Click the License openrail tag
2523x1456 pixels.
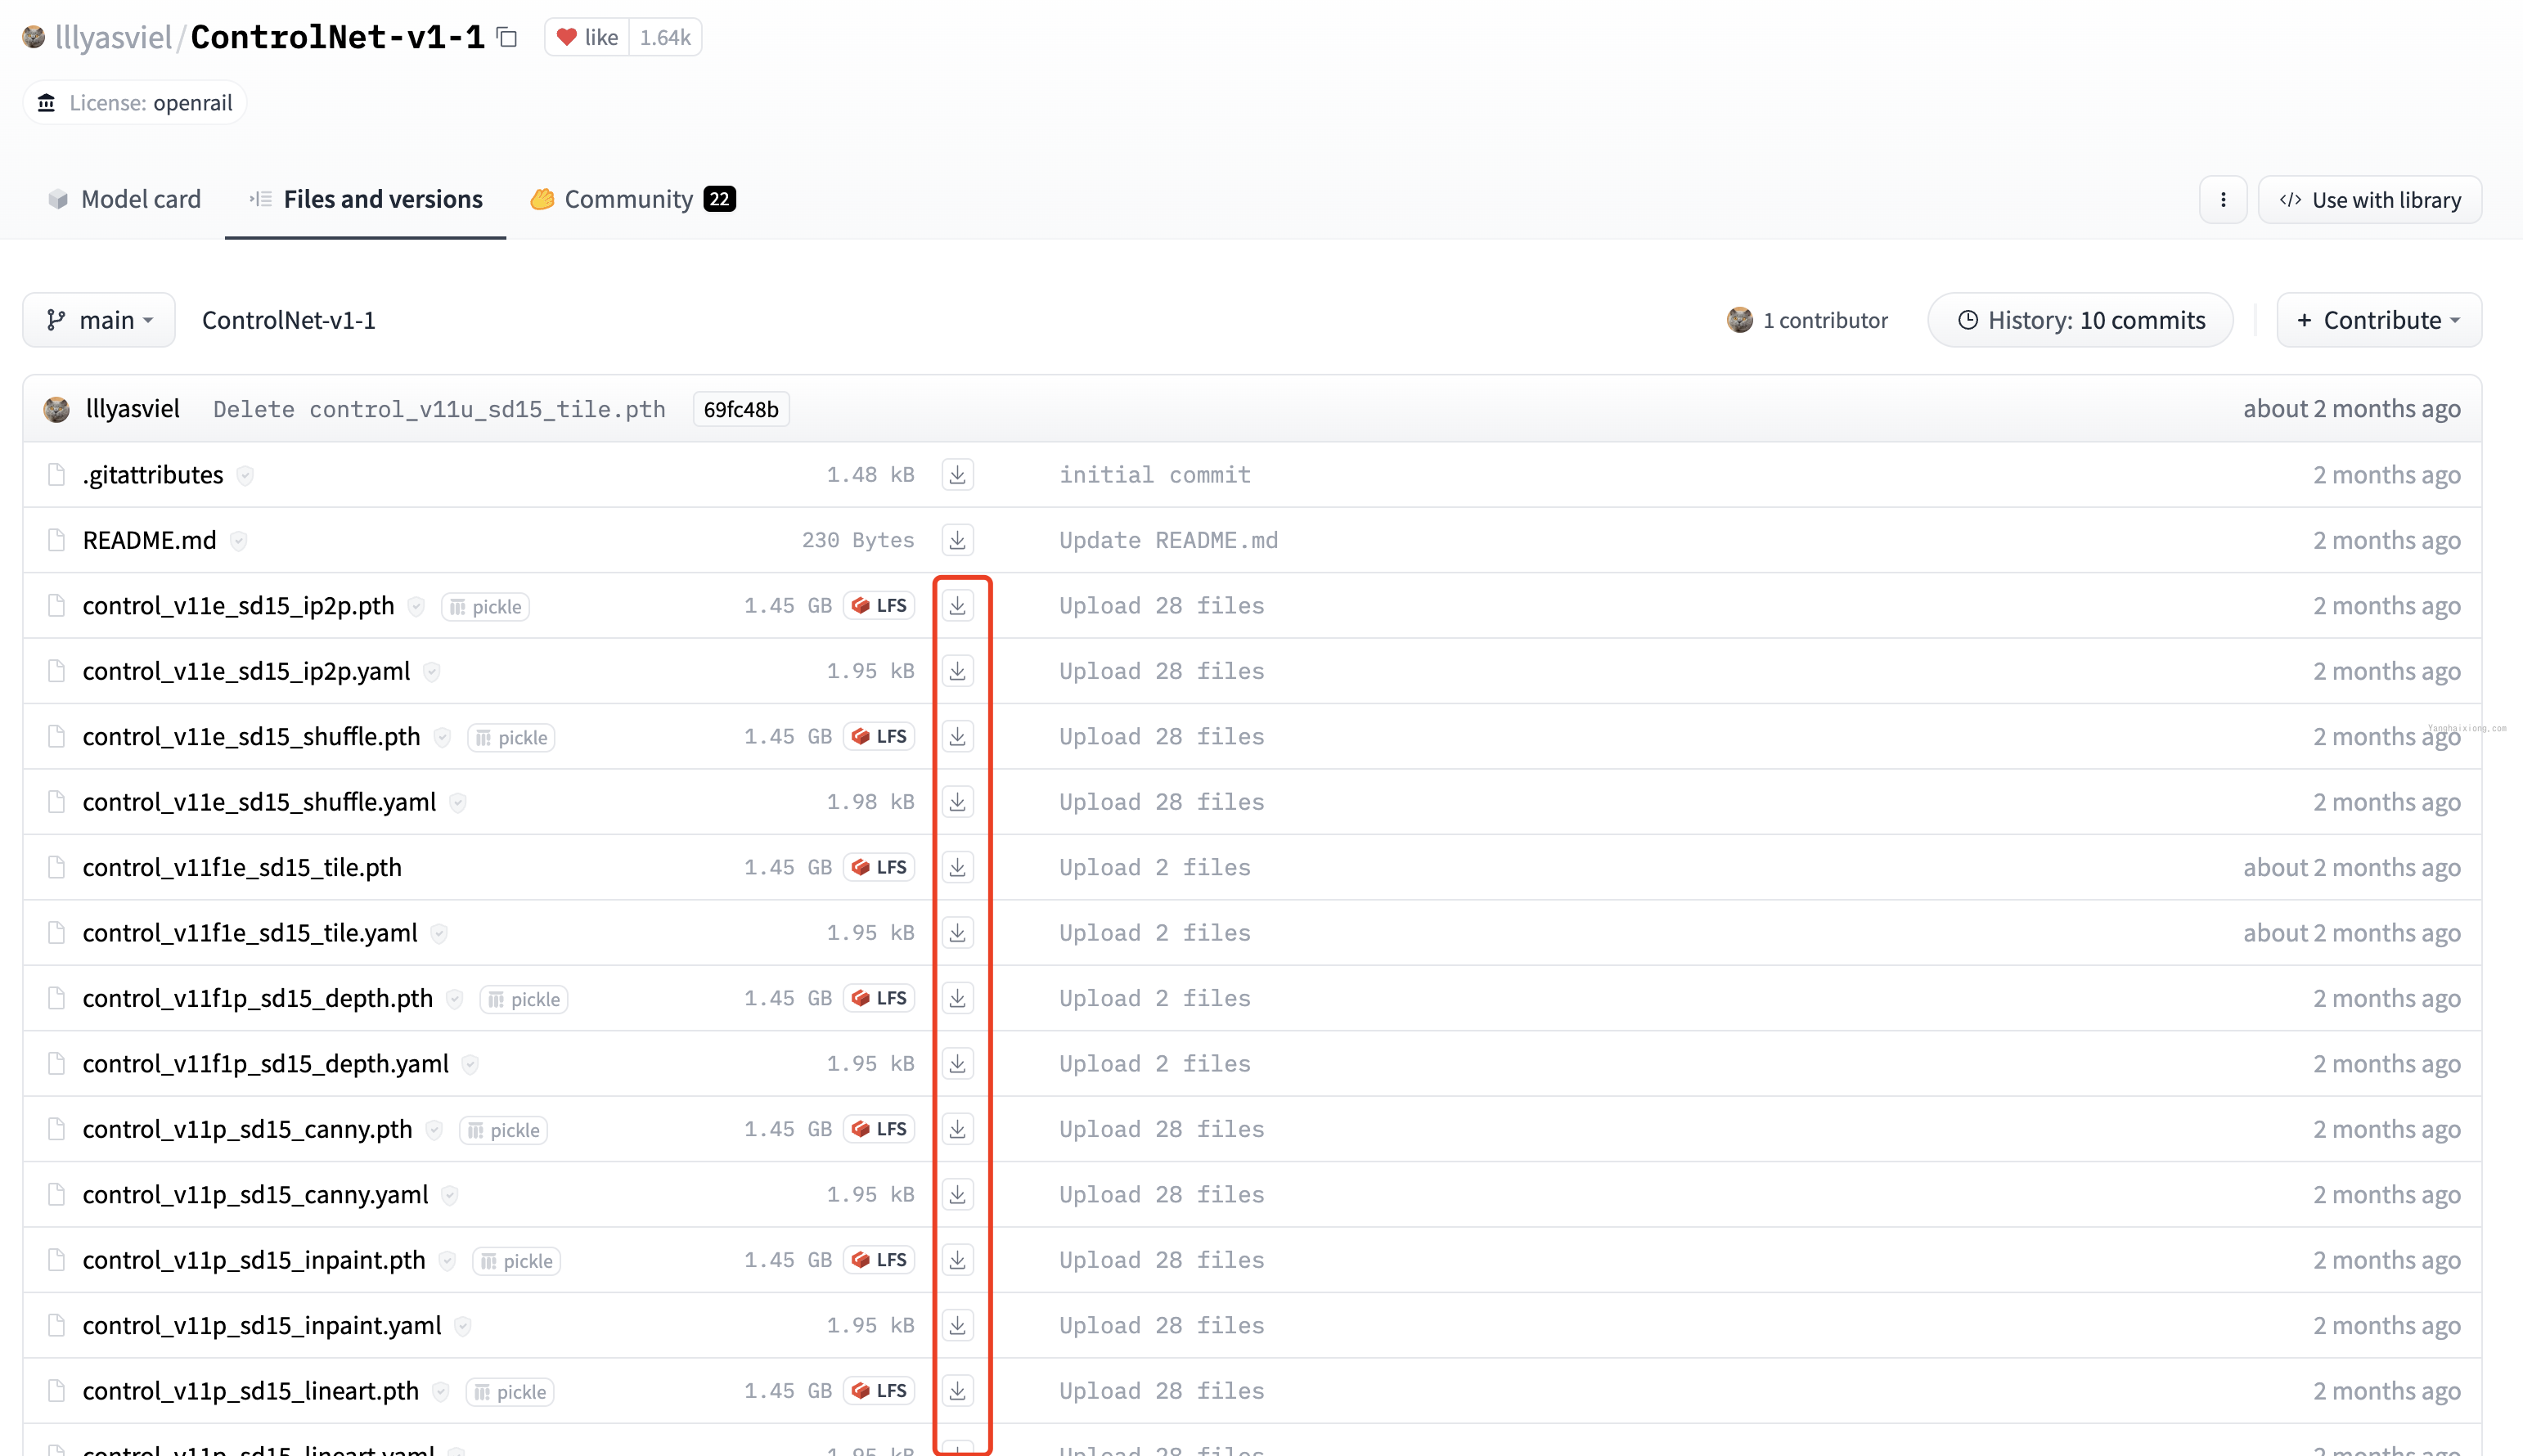(x=135, y=103)
